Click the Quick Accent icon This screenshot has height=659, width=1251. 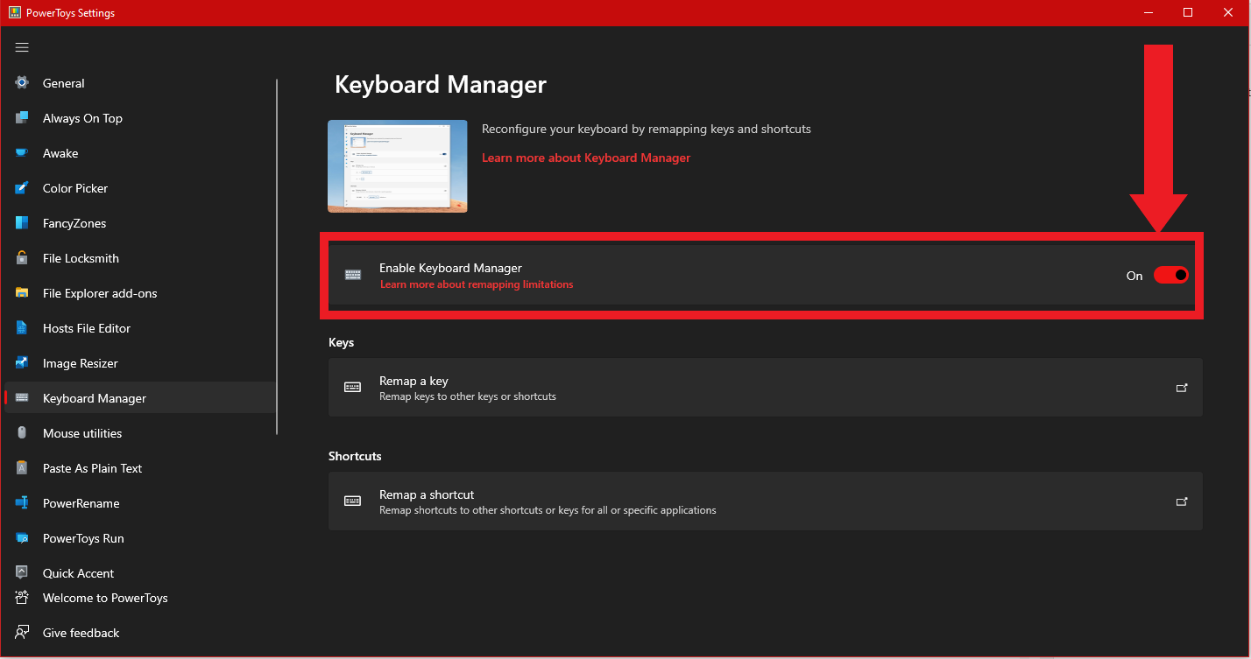click(22, 573)
